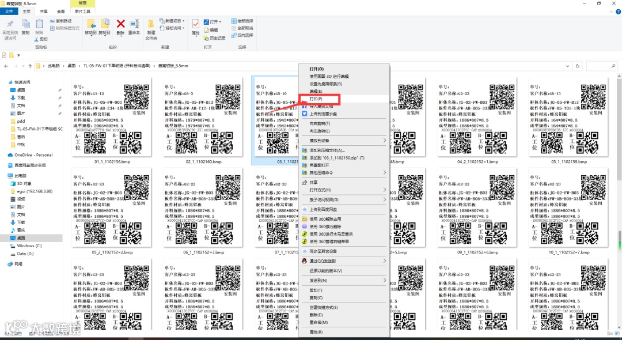Select Windows (C:) drive

(29, 245)
